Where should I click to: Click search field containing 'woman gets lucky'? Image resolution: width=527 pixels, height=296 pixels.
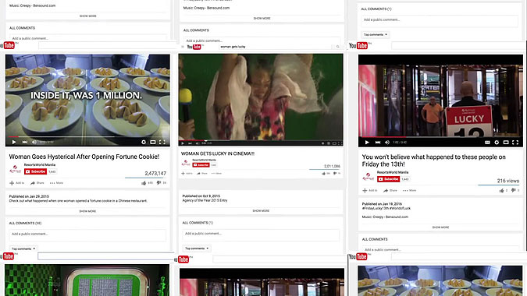(x=276, y=47)
